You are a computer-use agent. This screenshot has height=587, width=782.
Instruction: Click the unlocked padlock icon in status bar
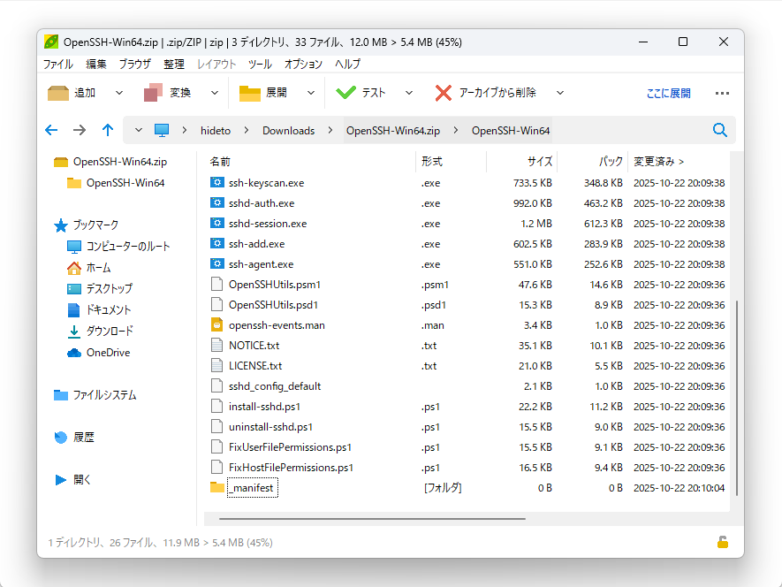coord(723,542)
